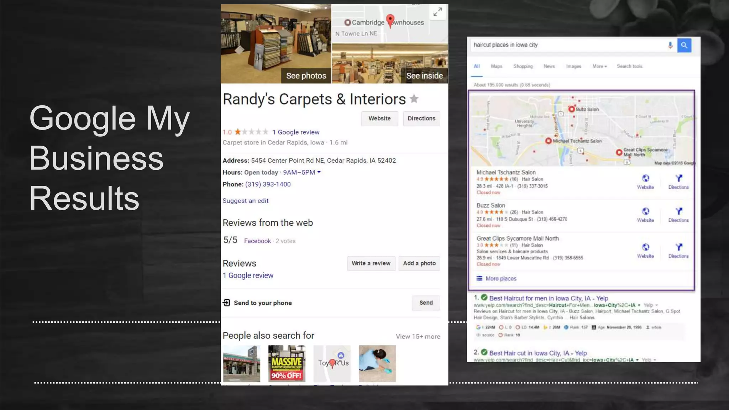Open See inside overlay
This screenshot has height=410, width=729.
[424, 76]
